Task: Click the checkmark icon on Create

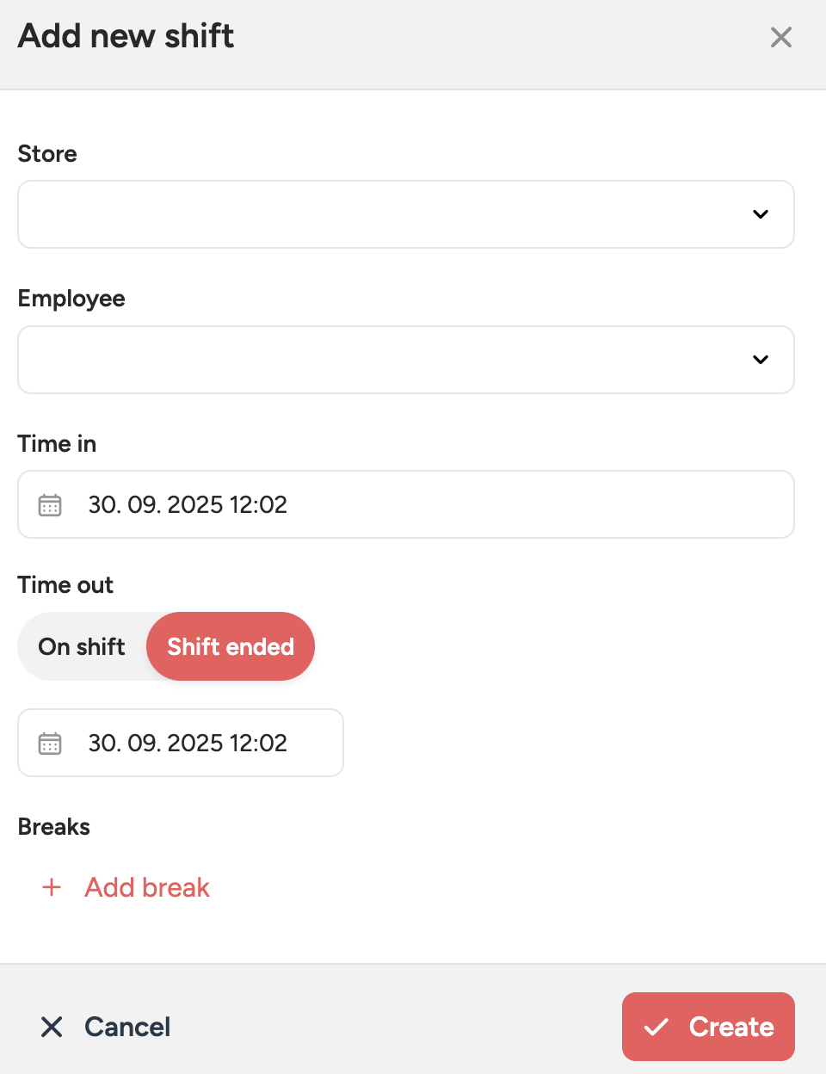Action: (656, 1027)
